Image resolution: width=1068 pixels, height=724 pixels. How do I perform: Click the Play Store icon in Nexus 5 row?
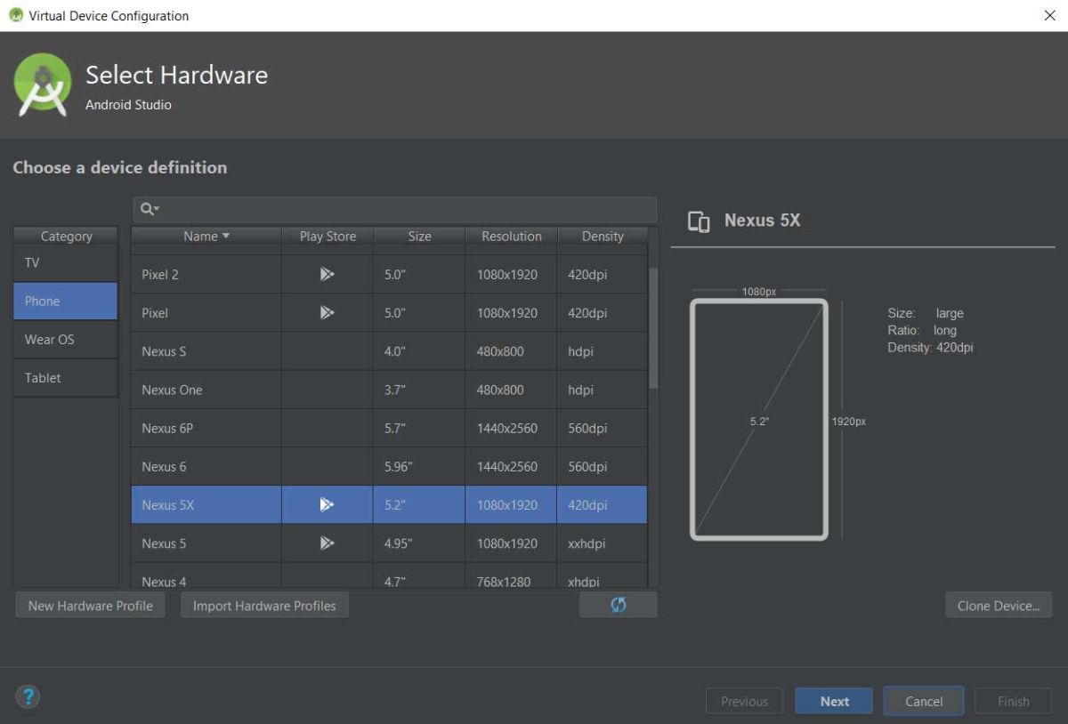click(327, 543)
